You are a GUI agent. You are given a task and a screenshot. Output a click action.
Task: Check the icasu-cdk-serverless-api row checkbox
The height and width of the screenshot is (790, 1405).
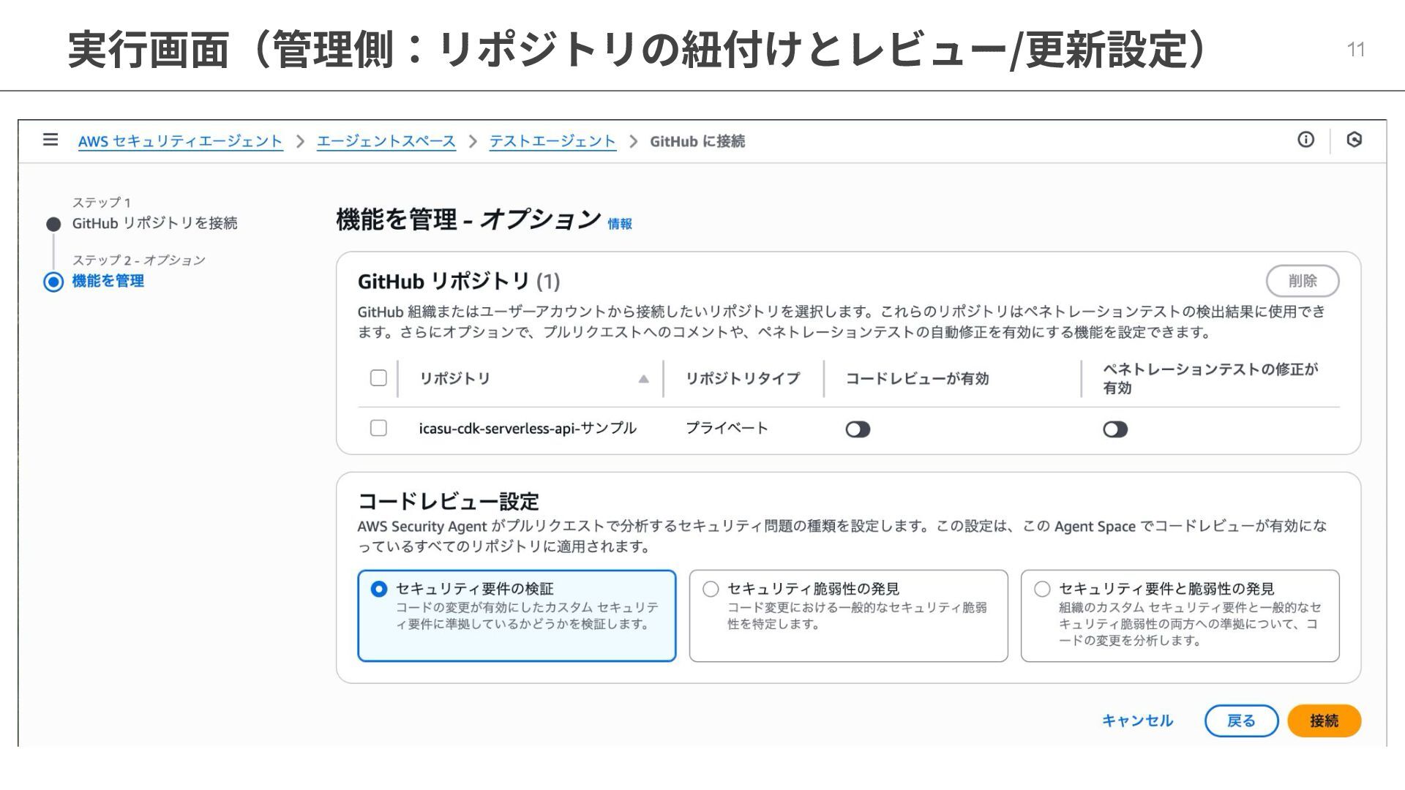point(378,428)
